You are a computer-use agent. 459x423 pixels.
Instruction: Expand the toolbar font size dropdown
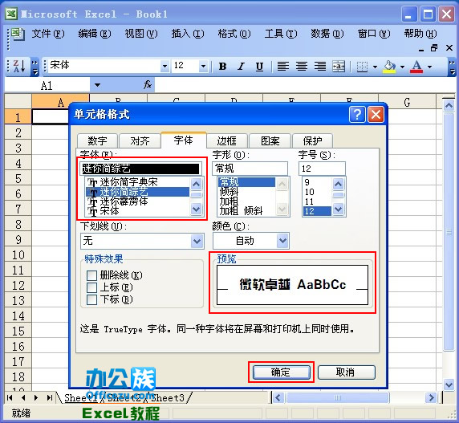[x=204, y=67]
